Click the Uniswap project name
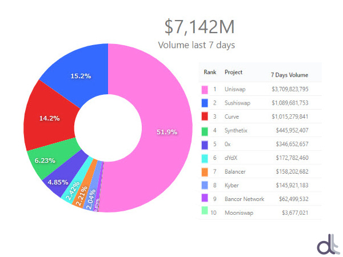This screenshot has height=257, width=343. tap(235, 90)
